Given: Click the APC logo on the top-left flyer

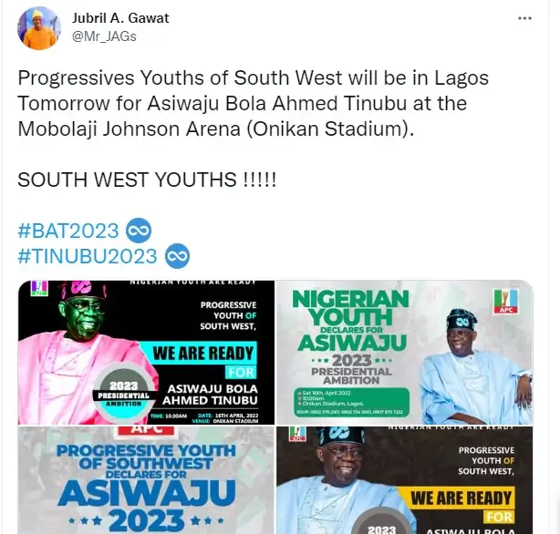Looking at the screenshot, I should coord(39,289).
